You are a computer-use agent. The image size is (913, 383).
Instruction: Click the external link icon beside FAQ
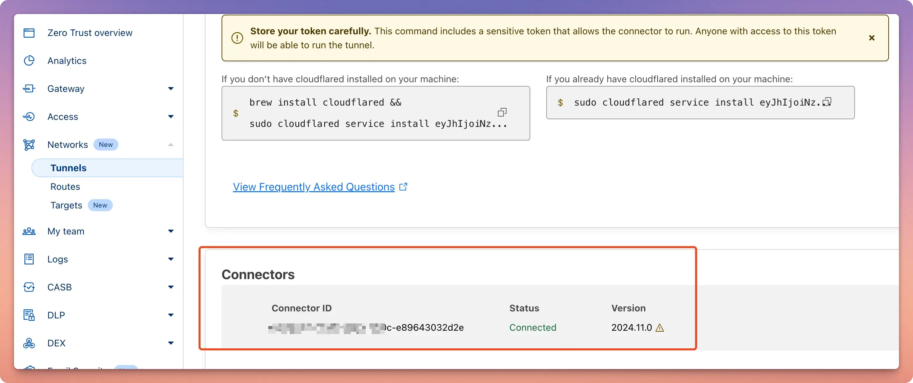click(403, 187)
